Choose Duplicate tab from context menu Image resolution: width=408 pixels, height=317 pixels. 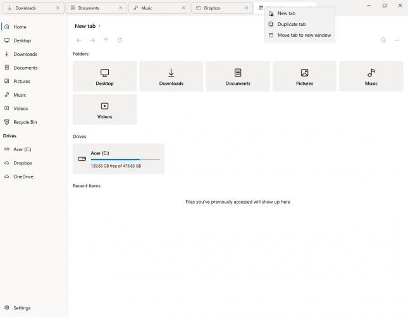coord(299,24)
